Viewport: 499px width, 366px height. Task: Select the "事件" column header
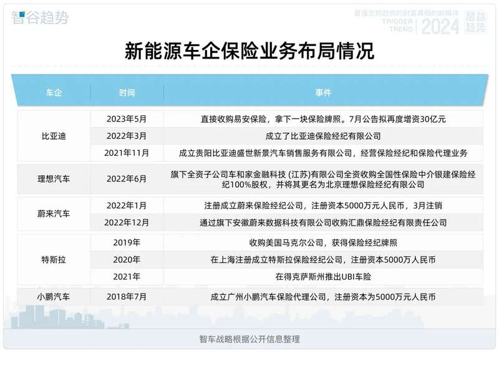coord(323,93)
